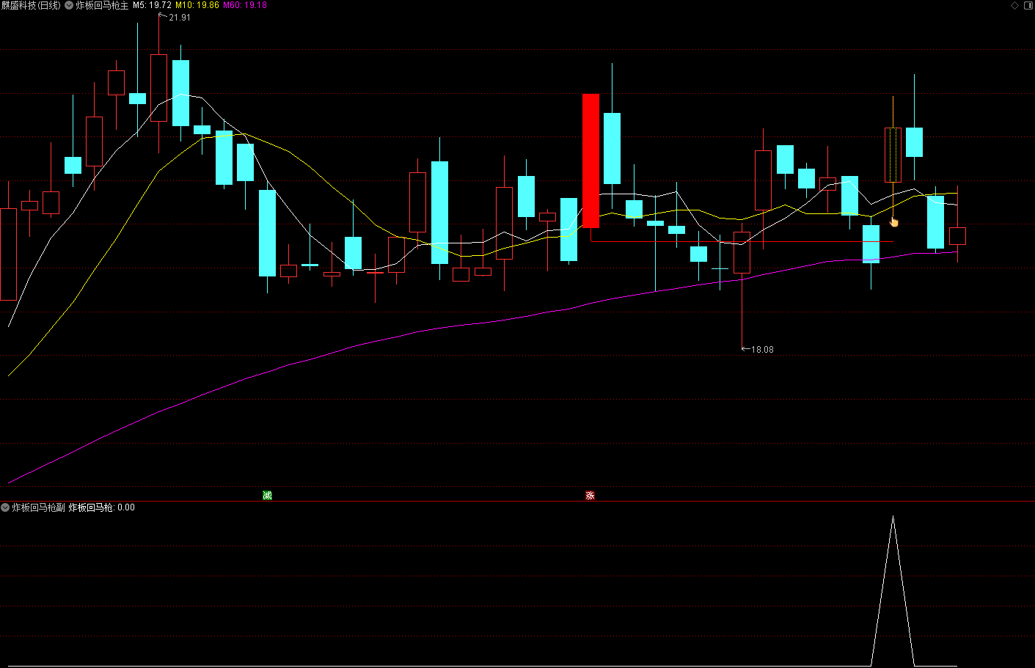Image resolution: width=1035 pixels, height=668 pixels.
Task: Select the large solid red candlestick
Action: (590, 161)
